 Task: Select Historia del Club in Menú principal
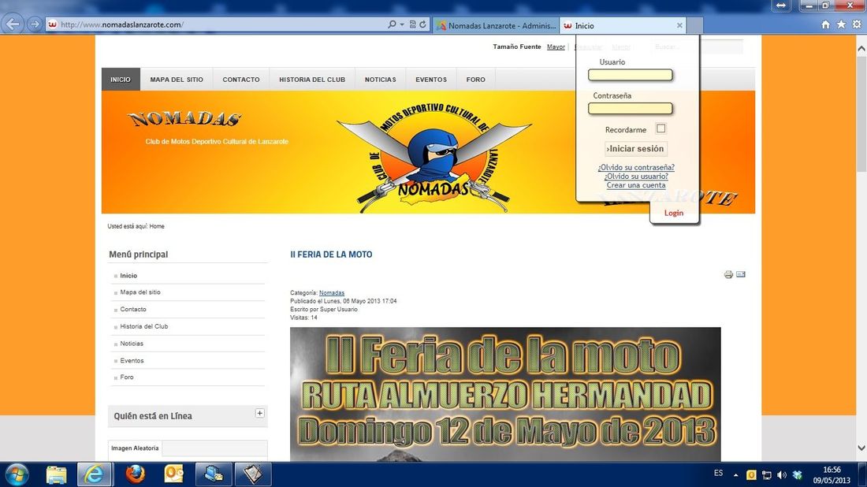[144, 326]
